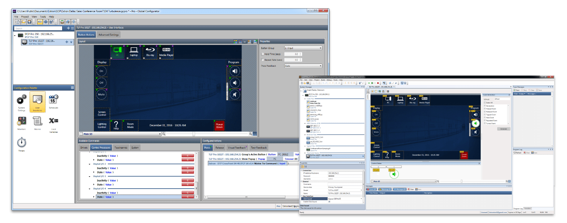
Task: Click Lighting Control button in Global Configurator layout
Action: tap(102, 125)
